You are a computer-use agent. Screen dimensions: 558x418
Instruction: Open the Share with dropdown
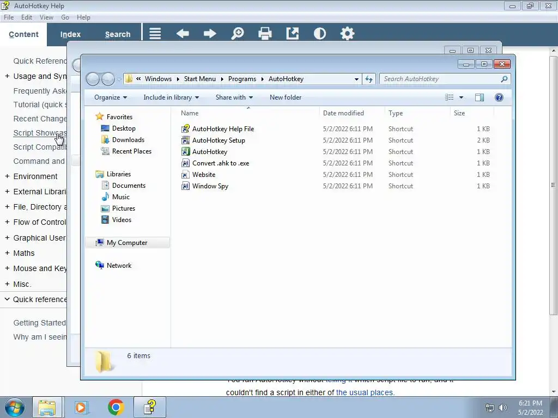click(234, 97)
